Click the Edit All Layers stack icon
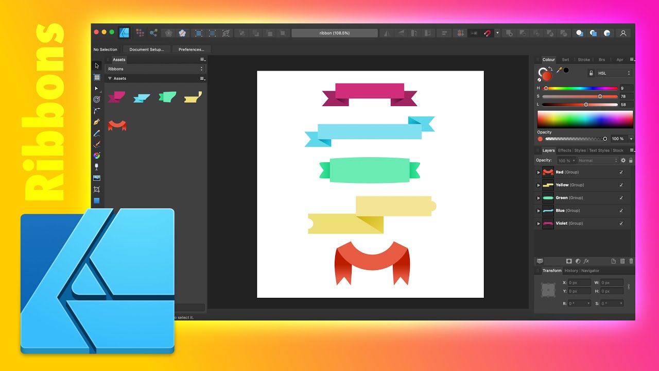The image size is (659, 371). 540,261
